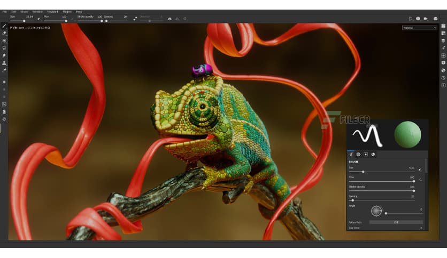Select the Paint brush tool
The width and height of the screenshot is (447, 258).
coord(4,26)
